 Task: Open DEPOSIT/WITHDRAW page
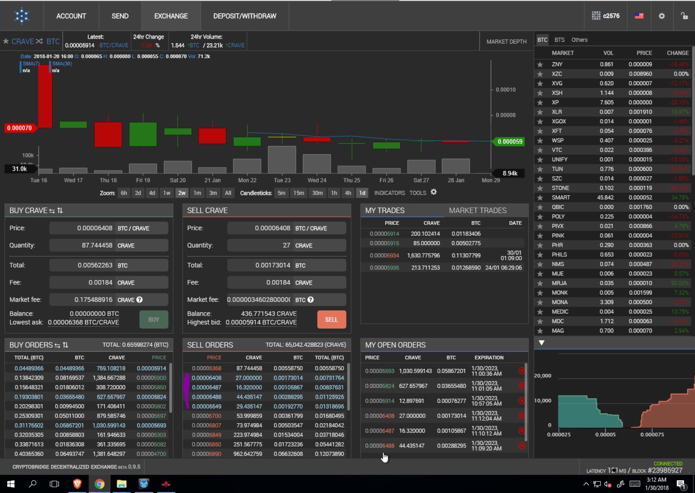click(245, 16)
